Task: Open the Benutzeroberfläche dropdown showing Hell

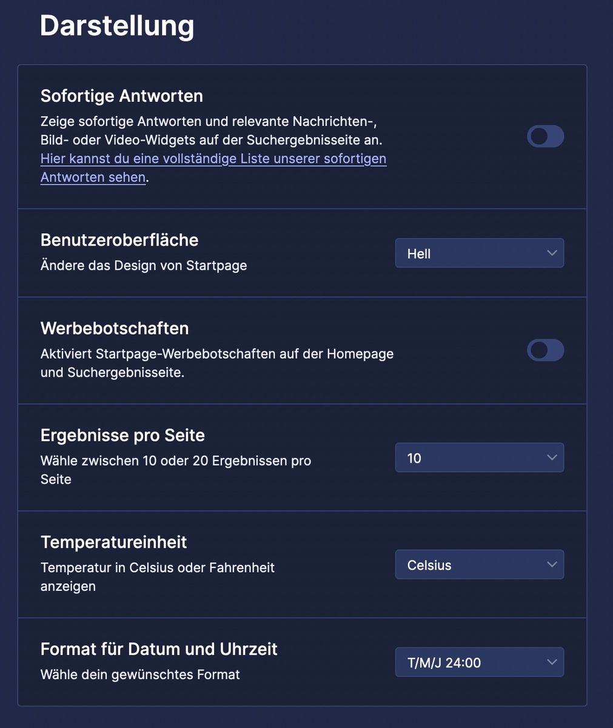Action: [x=479, y=254]
